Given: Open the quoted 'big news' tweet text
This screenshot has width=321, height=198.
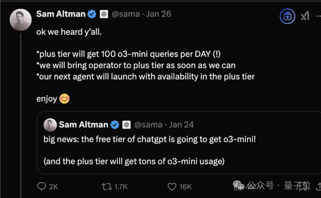Looking at the screenshot, I should (x=150, y=140).
